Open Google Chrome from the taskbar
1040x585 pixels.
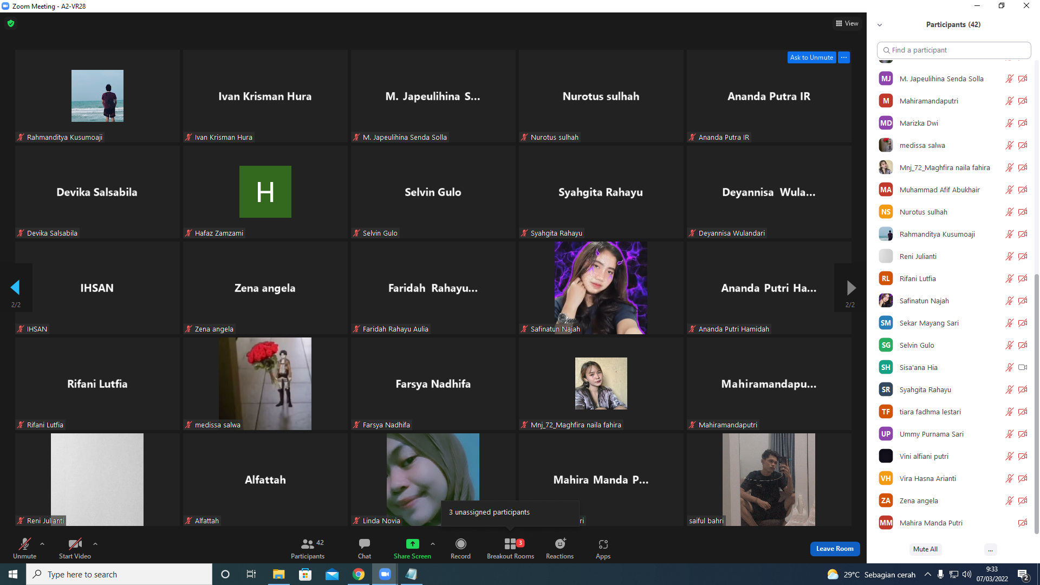[x=359, y=574]
